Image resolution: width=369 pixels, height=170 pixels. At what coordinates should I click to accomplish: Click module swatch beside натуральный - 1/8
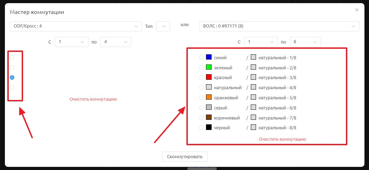tap(253, 57)
